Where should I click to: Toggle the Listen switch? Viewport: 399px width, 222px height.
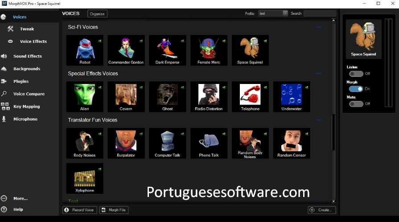356,74
